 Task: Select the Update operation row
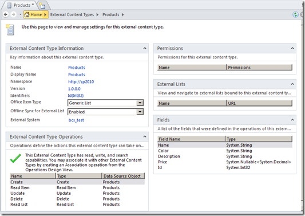click(77, 194)
